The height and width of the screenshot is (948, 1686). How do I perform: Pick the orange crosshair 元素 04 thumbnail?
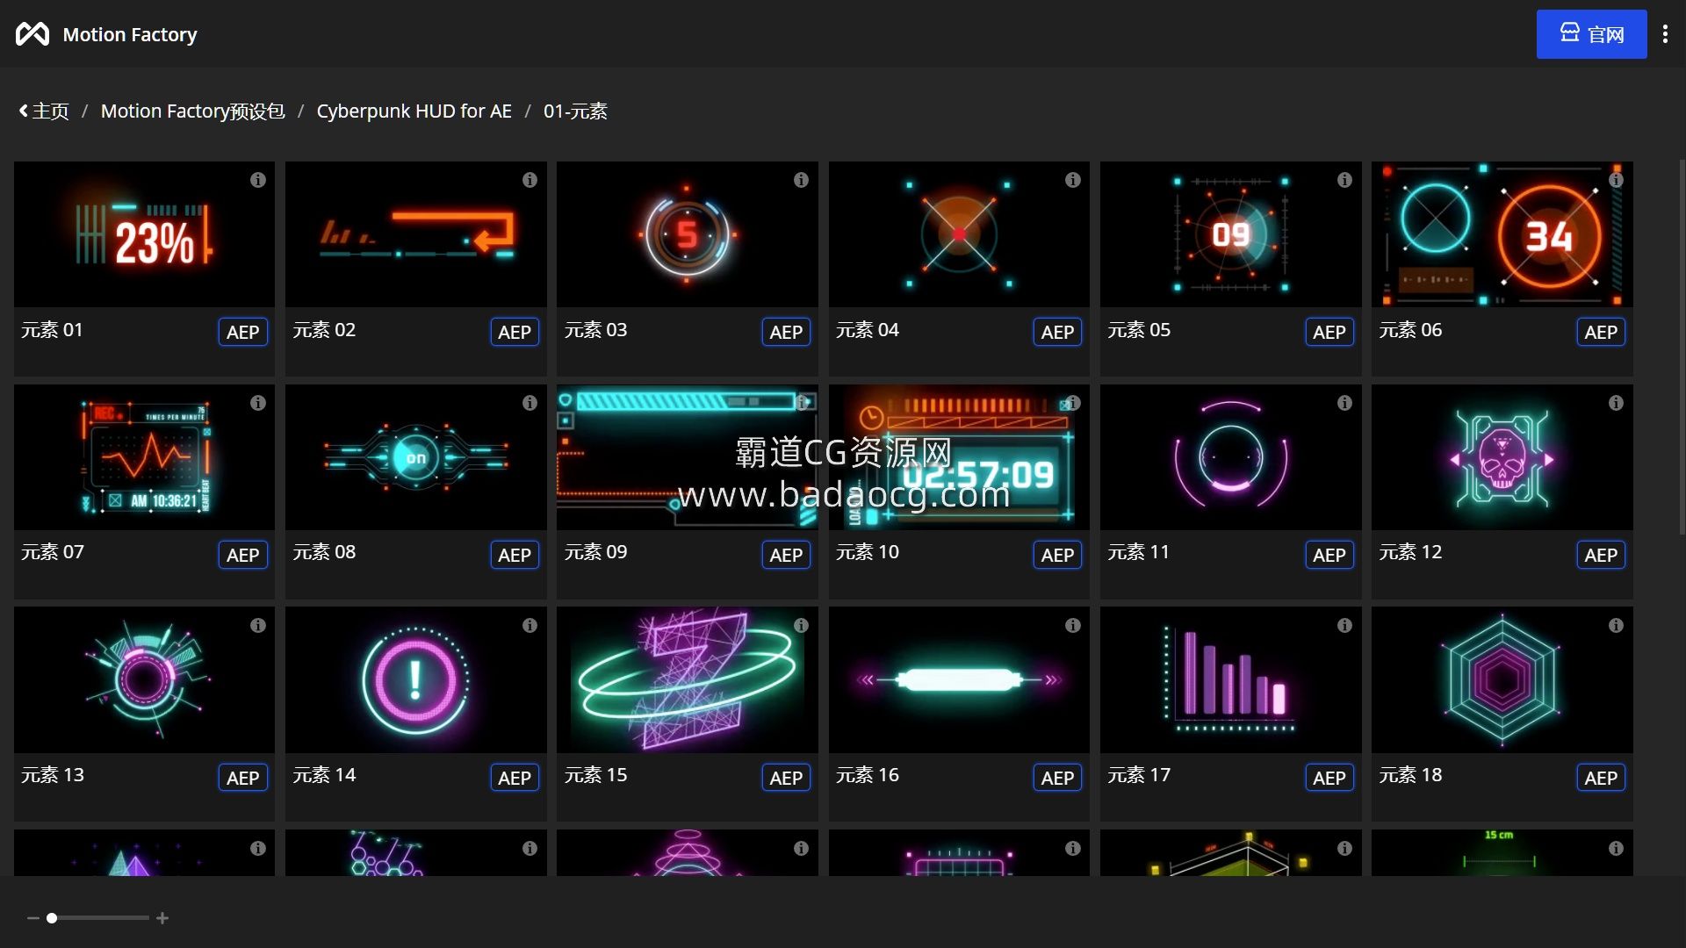tap(959, 234)
